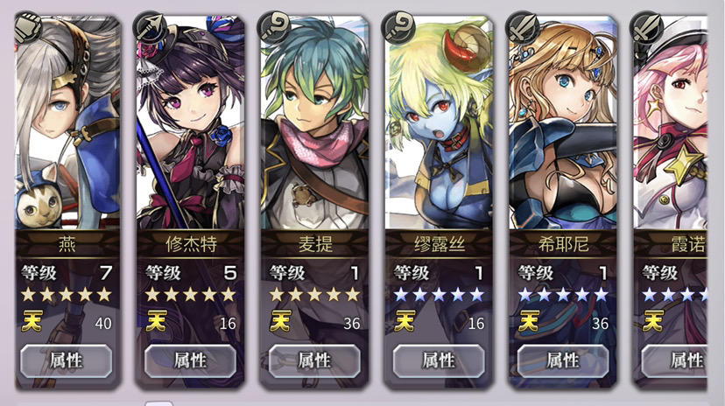Open 属性 for character 燕

pos(67,360)
